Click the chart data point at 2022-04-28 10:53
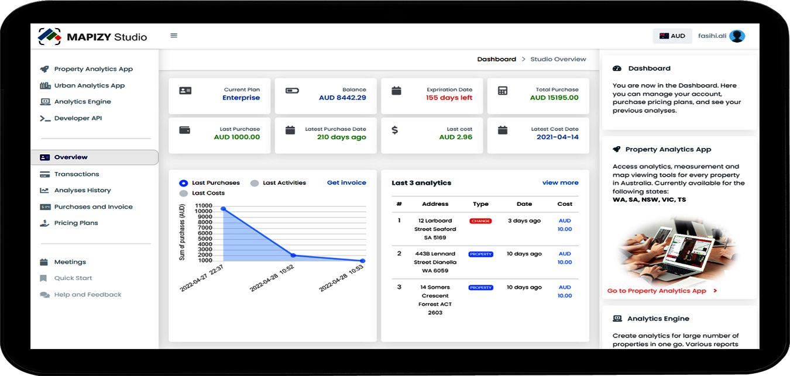The width and height of the screenshot is (790, 376). (x=363, y=261)
